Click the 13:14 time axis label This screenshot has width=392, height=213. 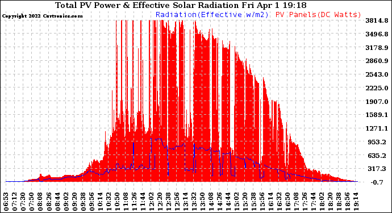click(x=186, y=202)
